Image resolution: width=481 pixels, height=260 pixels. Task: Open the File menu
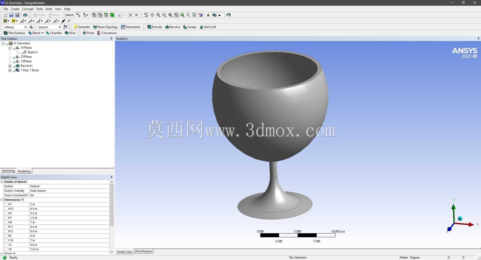tap(6, 9)
